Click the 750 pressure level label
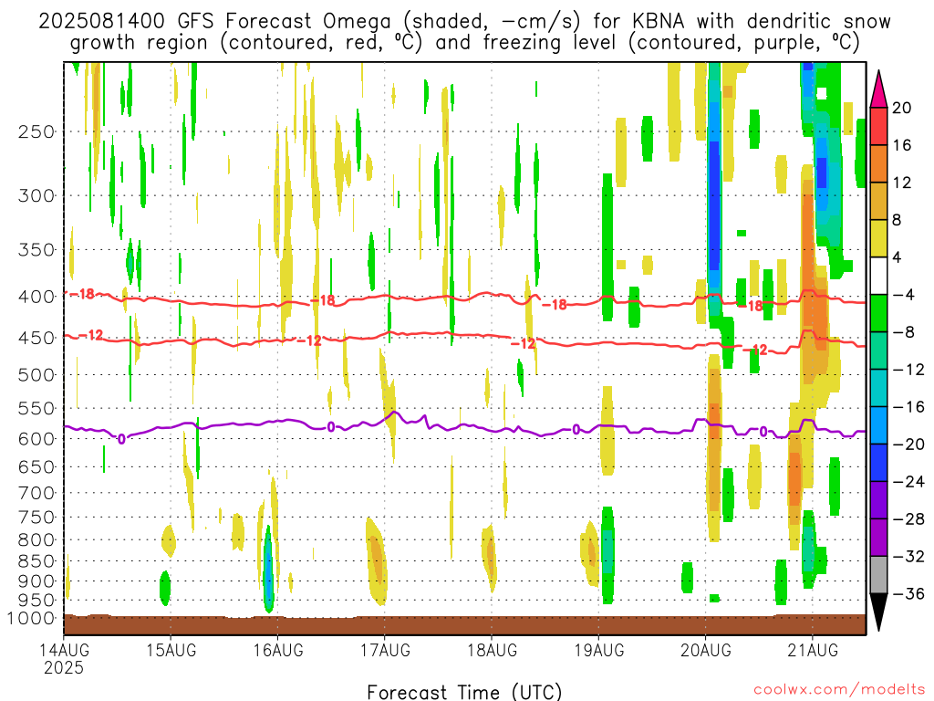 click(x=36, y=518)
